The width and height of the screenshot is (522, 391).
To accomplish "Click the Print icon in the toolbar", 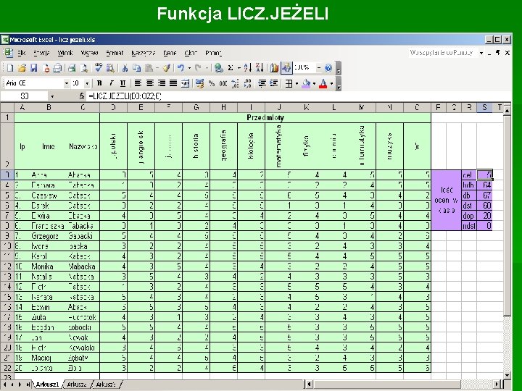I will tap(72, 68).
